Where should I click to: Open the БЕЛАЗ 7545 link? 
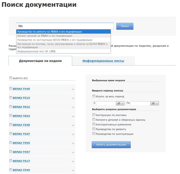pyautogui.click(x=21, y=170)
